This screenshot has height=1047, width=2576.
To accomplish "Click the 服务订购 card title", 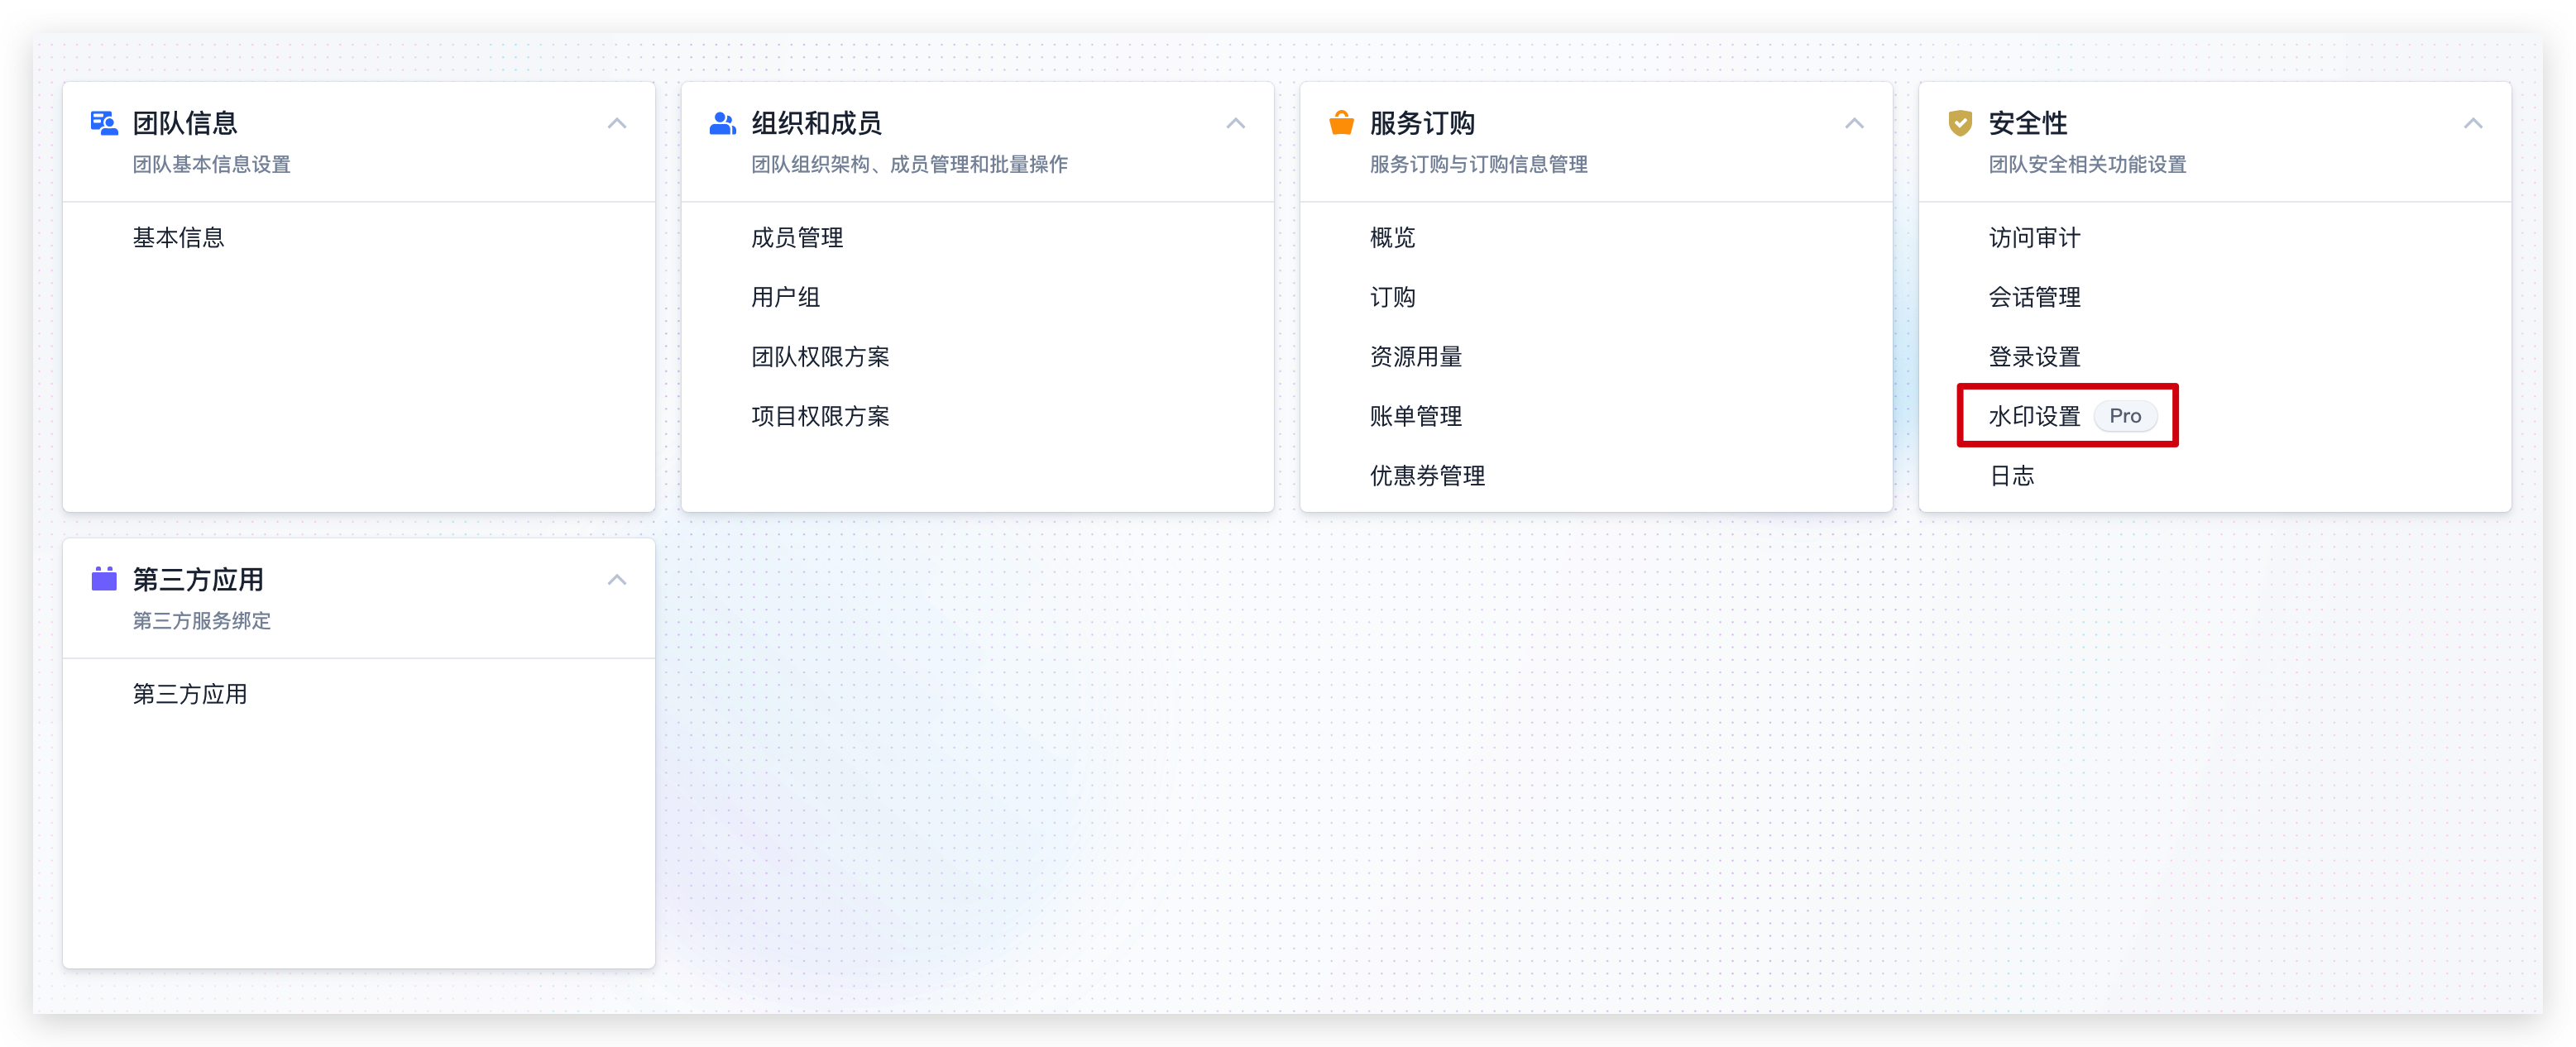I will [1422, 123].
